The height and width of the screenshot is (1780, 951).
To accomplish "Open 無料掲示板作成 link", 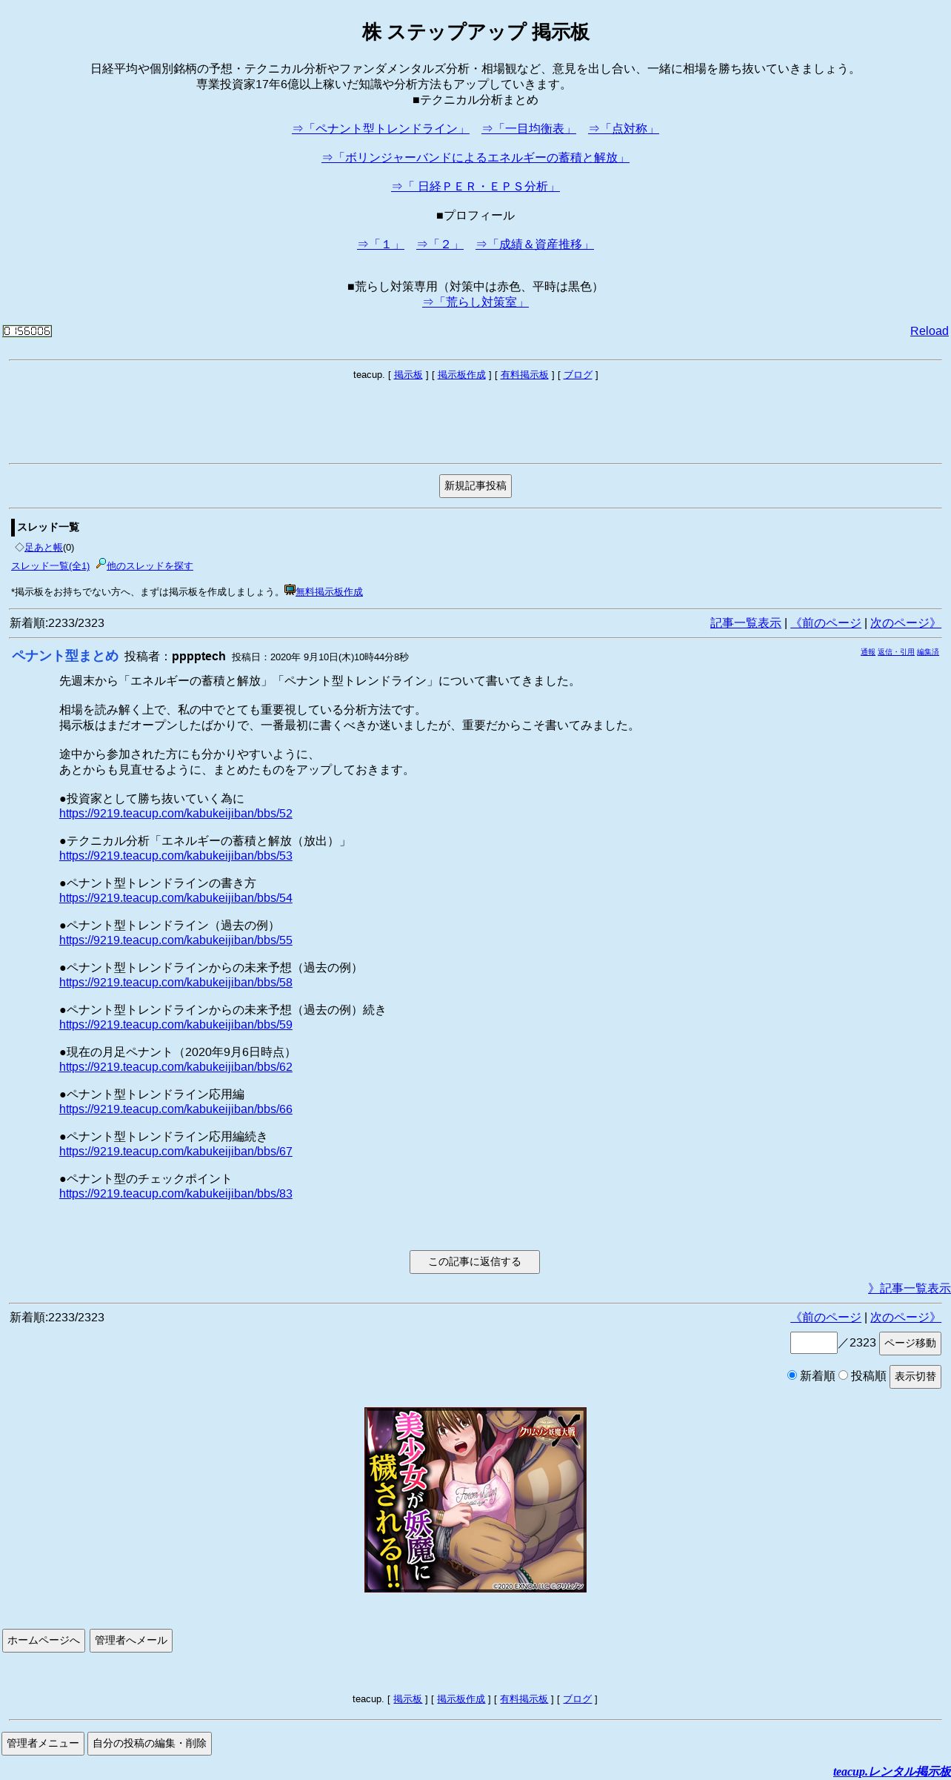I will coord(329,592).
